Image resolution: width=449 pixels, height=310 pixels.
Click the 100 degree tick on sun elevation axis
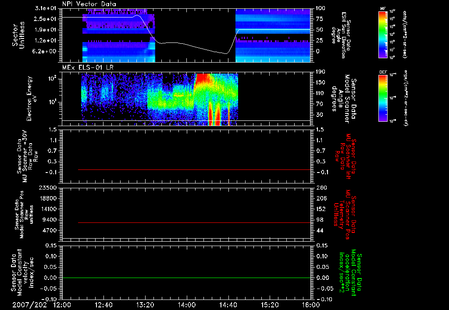coord(321,8)
